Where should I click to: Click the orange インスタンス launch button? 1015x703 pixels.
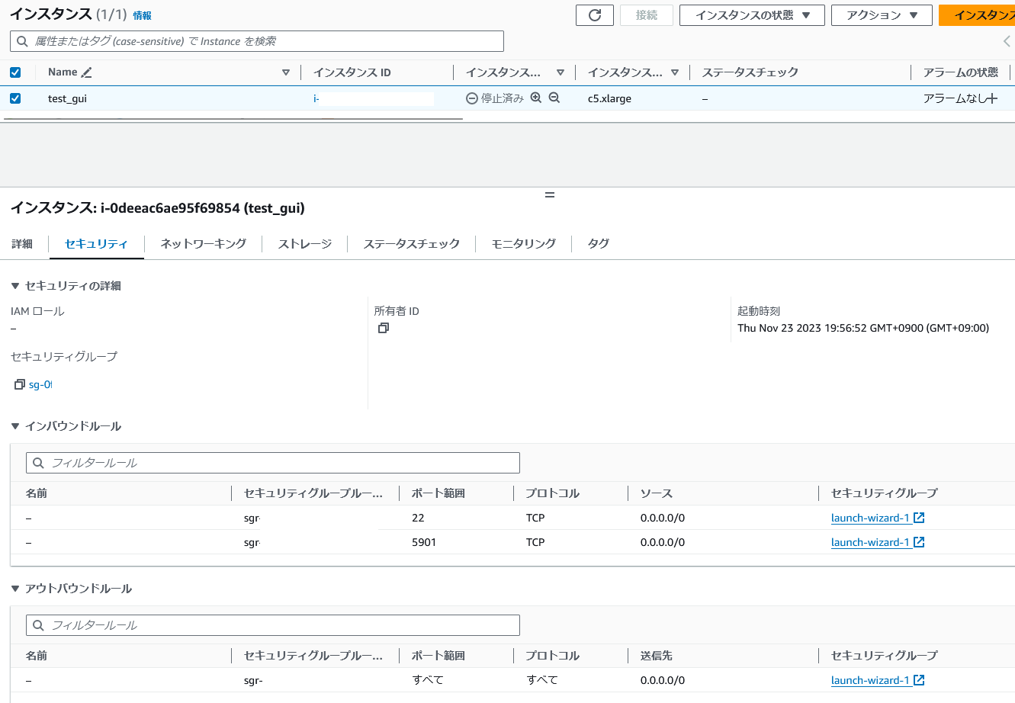coord(977,15)
